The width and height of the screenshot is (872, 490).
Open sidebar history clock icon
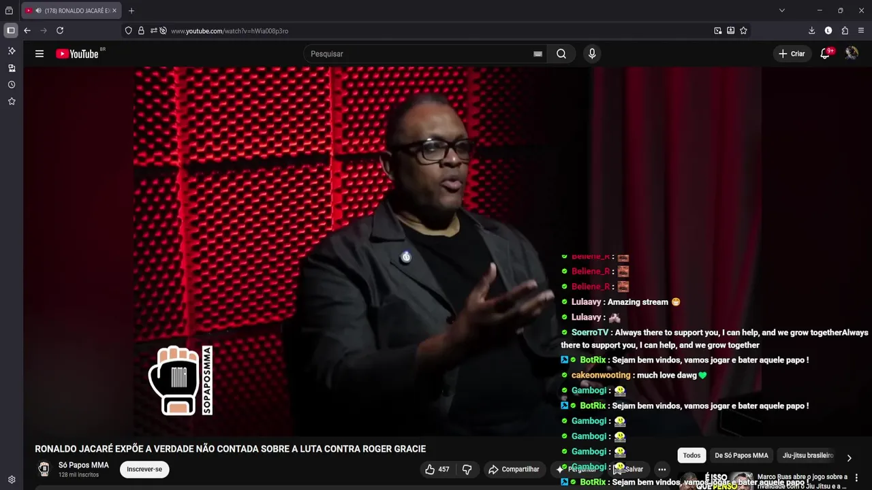(x=12, y=84)
